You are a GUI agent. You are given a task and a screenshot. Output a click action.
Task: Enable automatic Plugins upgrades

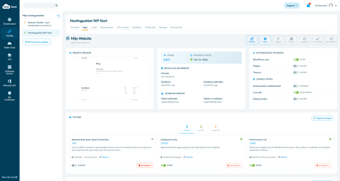[x=296, y=66]
